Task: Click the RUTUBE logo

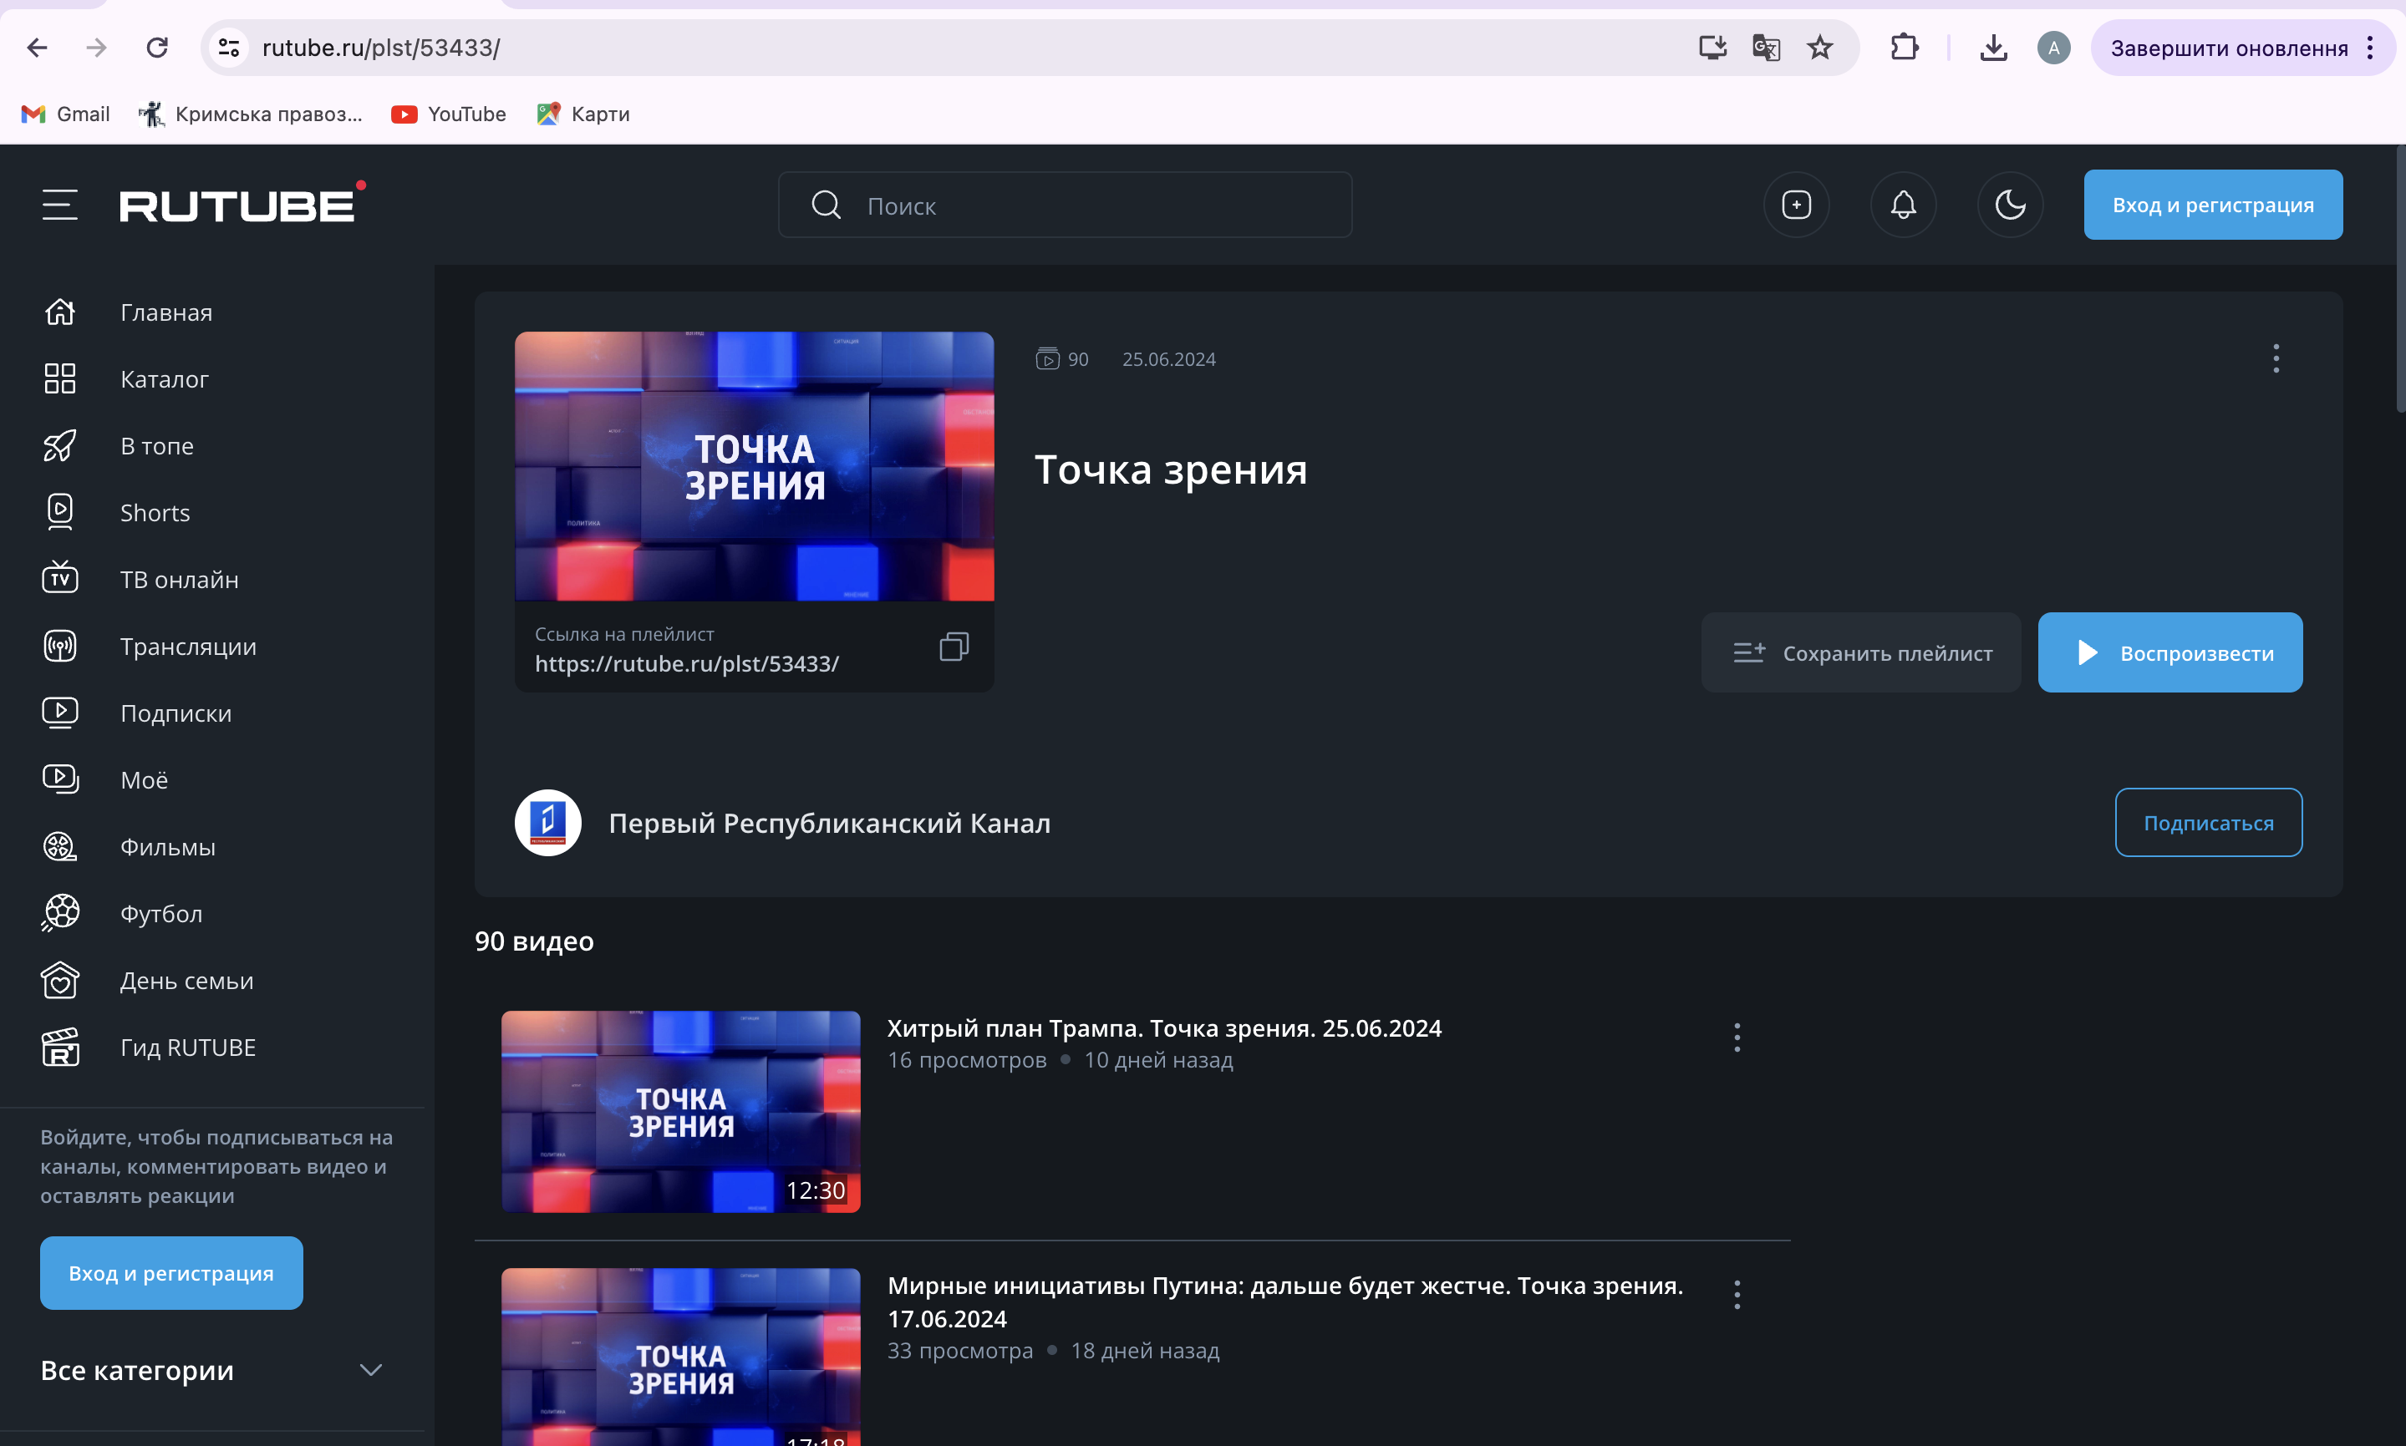Action: 242,203
